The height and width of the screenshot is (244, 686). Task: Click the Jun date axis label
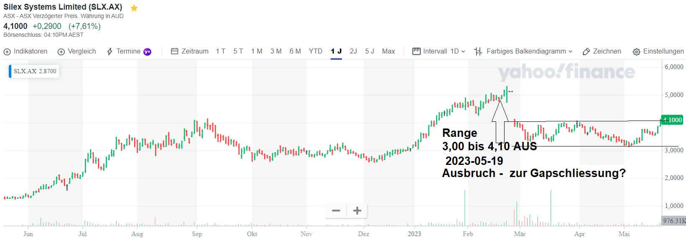point(28,234)
